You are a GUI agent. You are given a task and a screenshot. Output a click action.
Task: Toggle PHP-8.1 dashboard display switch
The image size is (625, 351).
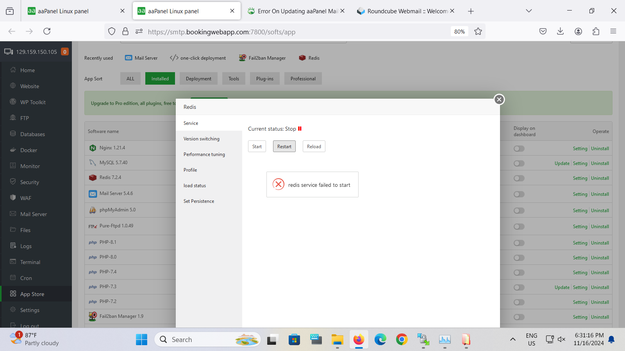point(519,243)
